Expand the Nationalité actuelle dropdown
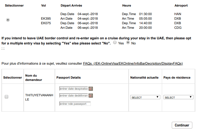Screen dimensions: 201x131 pos(145,97)
